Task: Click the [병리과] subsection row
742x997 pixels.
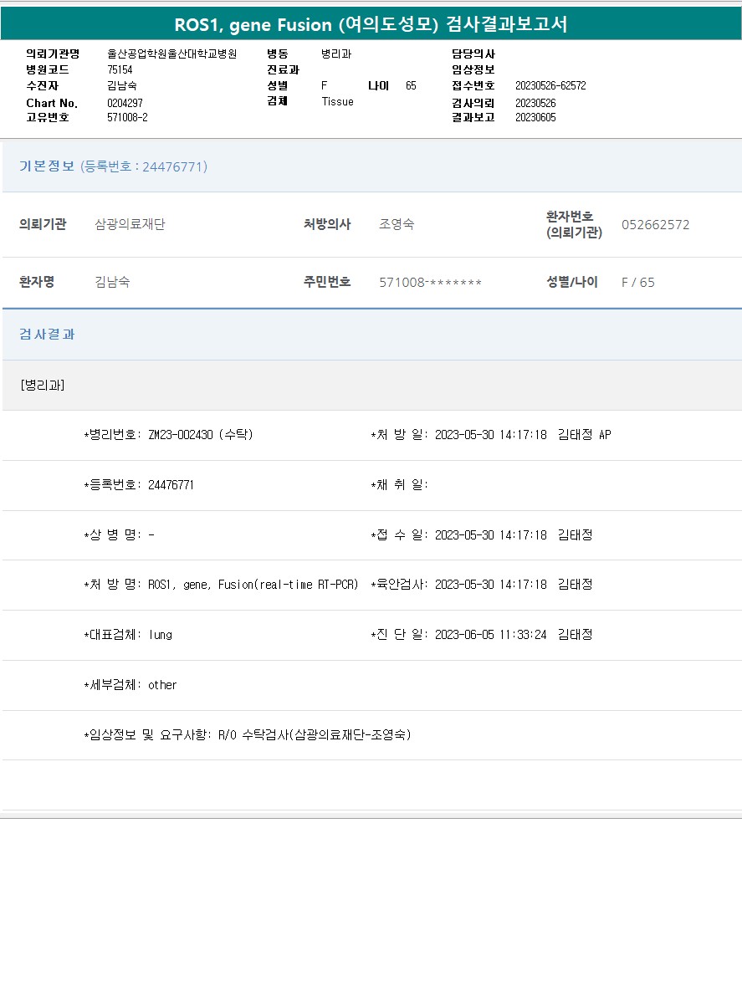Action: click(42, 385)
